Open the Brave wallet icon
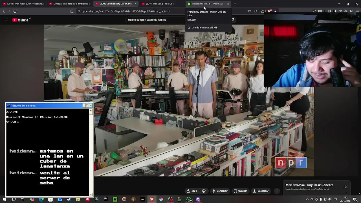 coord(340,11)
